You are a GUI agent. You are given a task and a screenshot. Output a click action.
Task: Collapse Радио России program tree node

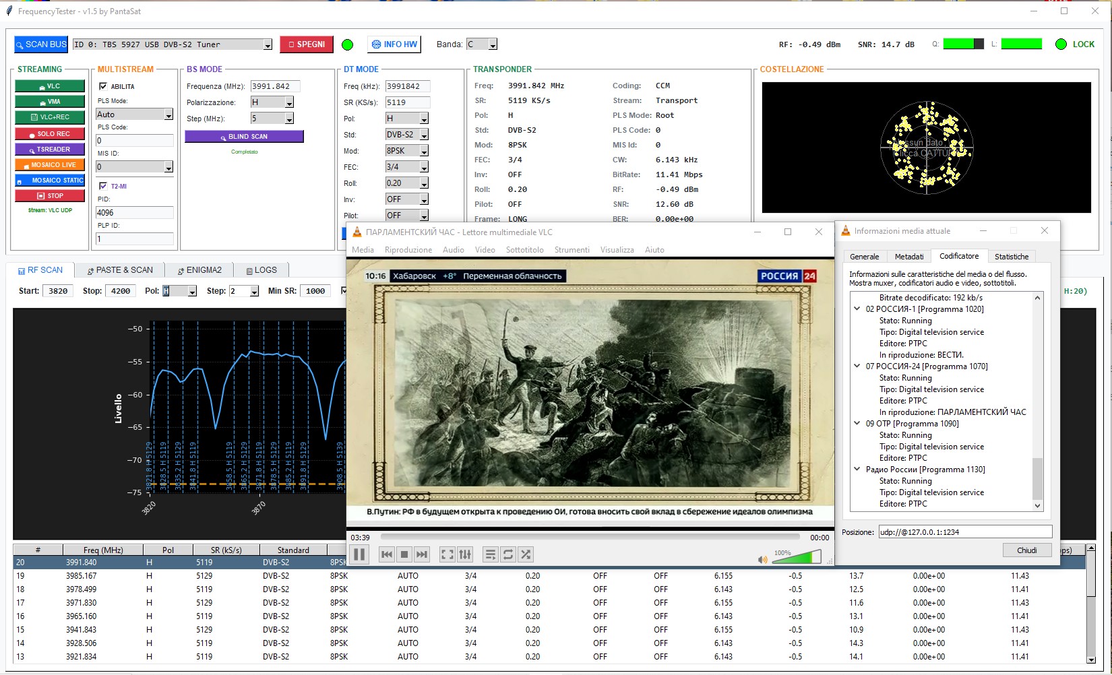tap(857, 470)
